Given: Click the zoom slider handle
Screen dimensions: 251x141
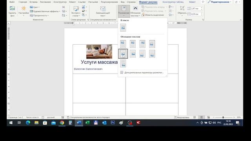Looking at the screenshot, I should 223,117.
